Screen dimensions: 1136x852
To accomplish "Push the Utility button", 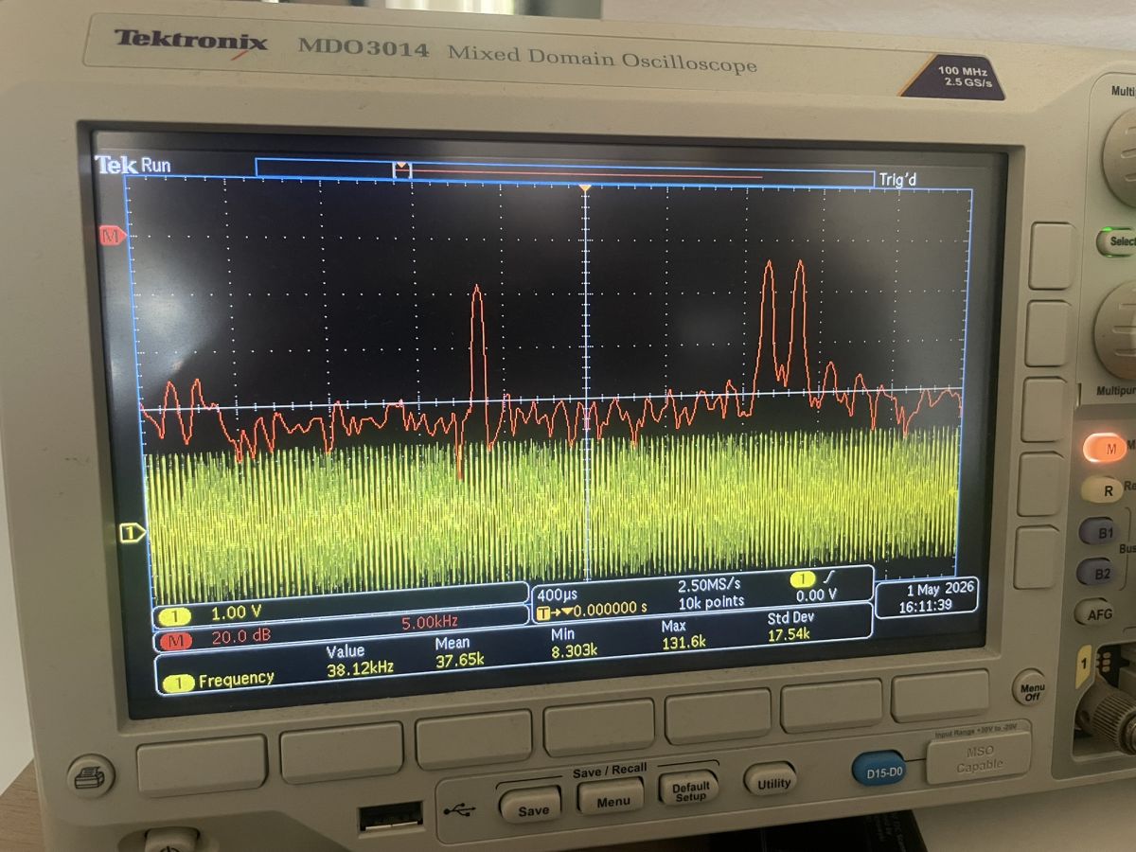I will [x=771, y=780].
